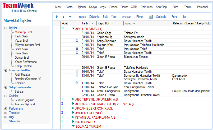The height and width of the screenshot is (130, 213).
Task: Select Yazar Performans in tree
Action: click(x=26, y=62)
